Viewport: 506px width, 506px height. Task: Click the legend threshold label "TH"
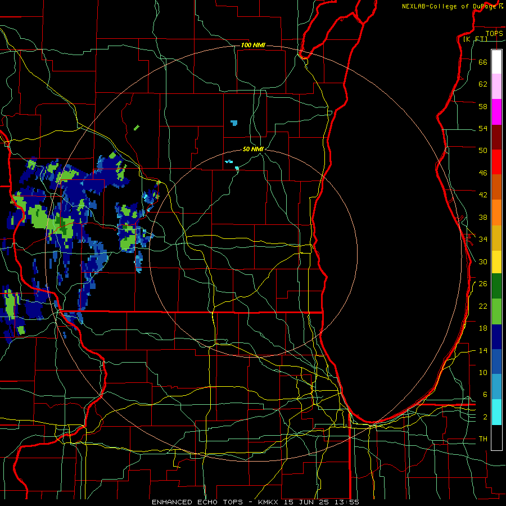pos(483,439)
